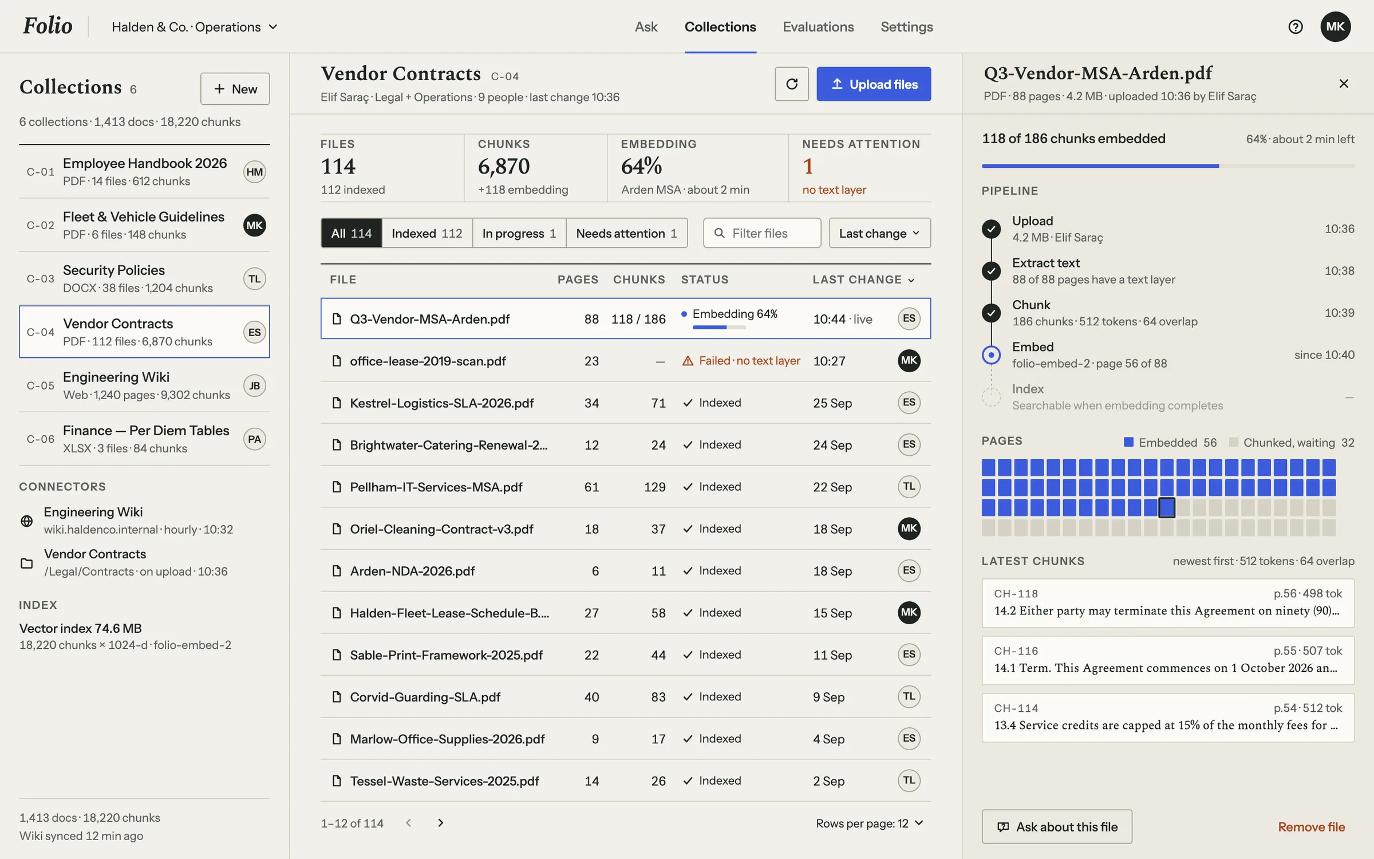The width and height of the screenshot is (1374, 859).
Task: Select the Indexed 112 filter tab
Action: pos(427,233)
